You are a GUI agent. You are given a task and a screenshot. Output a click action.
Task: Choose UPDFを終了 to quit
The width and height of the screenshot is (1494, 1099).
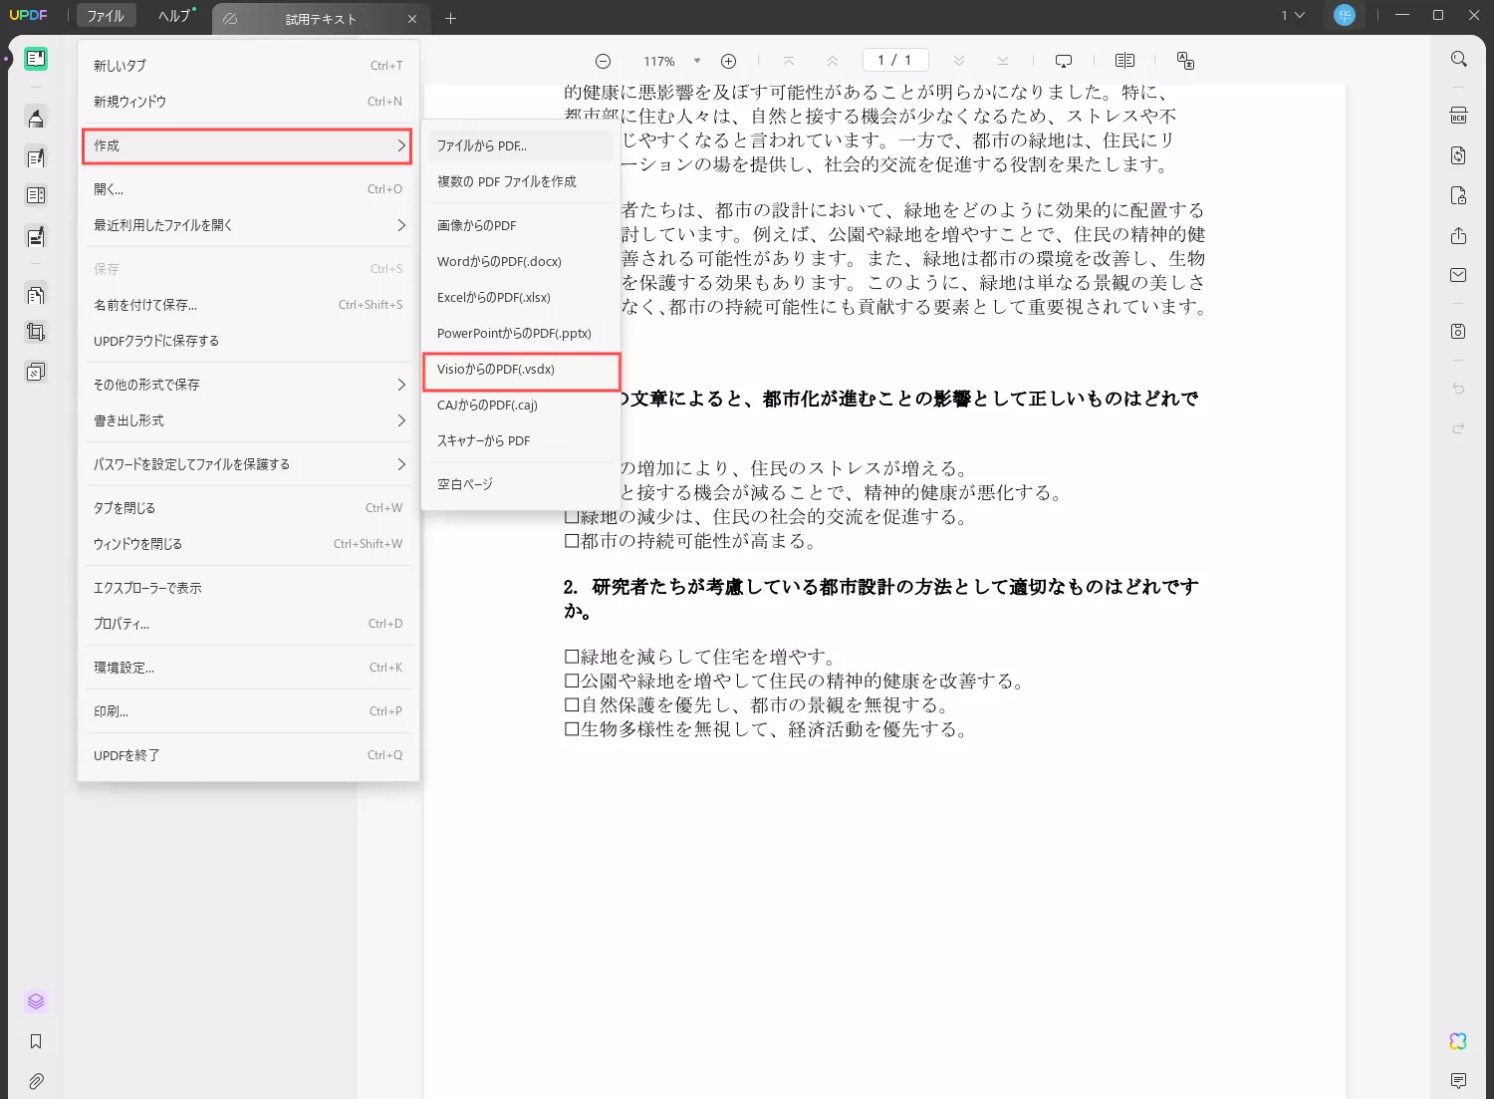pyautogui.click(x=249, y=755)
